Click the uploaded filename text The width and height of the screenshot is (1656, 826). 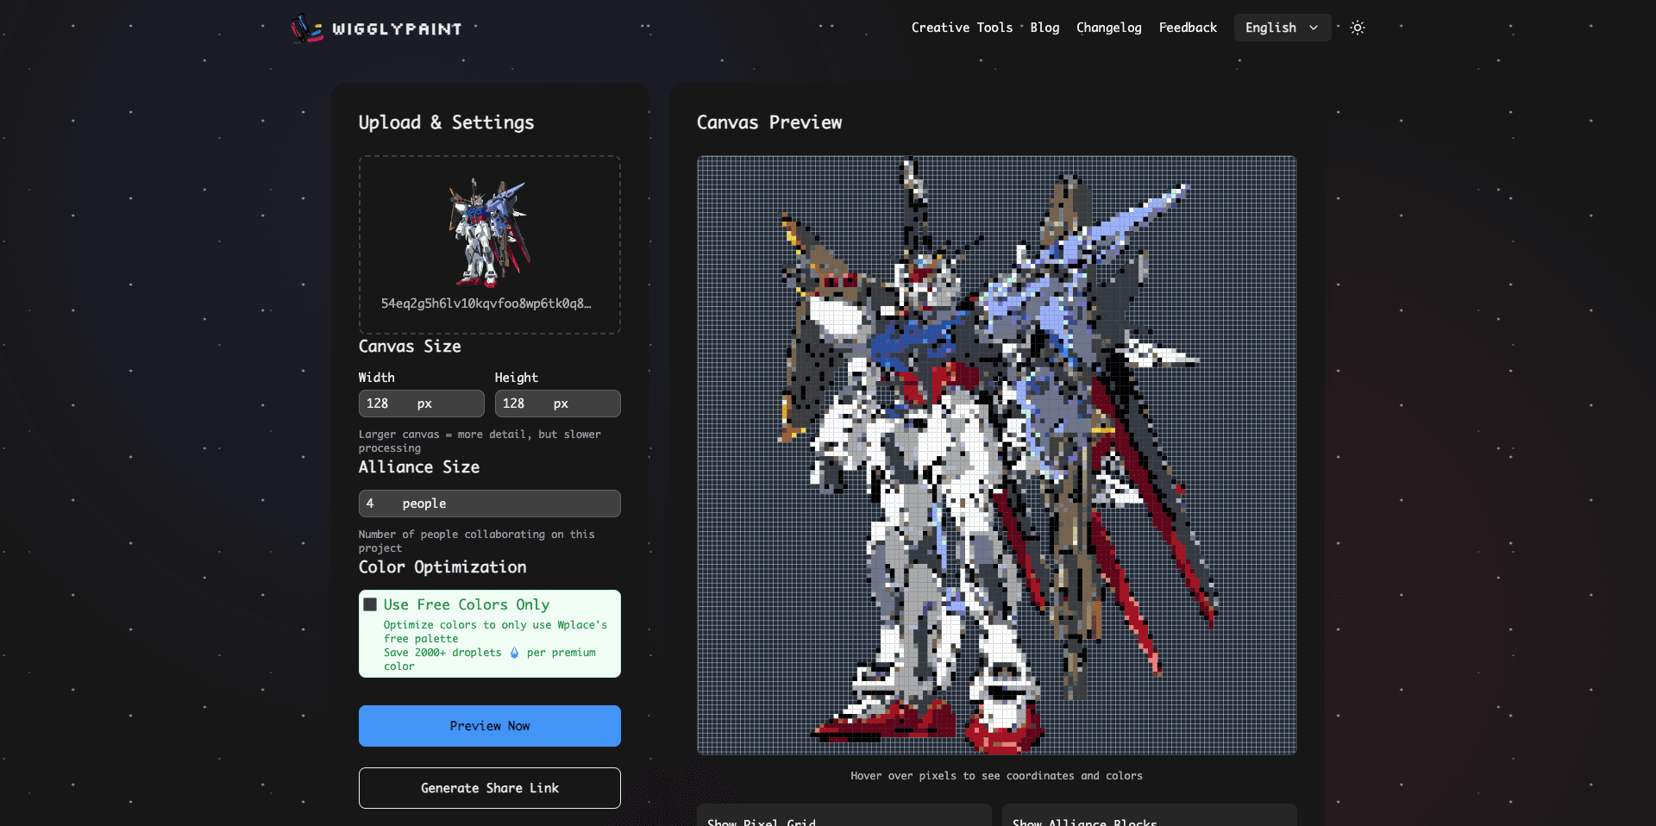489,303
